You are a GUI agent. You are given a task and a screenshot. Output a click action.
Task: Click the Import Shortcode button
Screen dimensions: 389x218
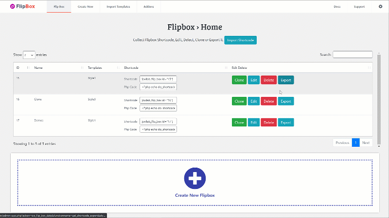click(240, 40)
